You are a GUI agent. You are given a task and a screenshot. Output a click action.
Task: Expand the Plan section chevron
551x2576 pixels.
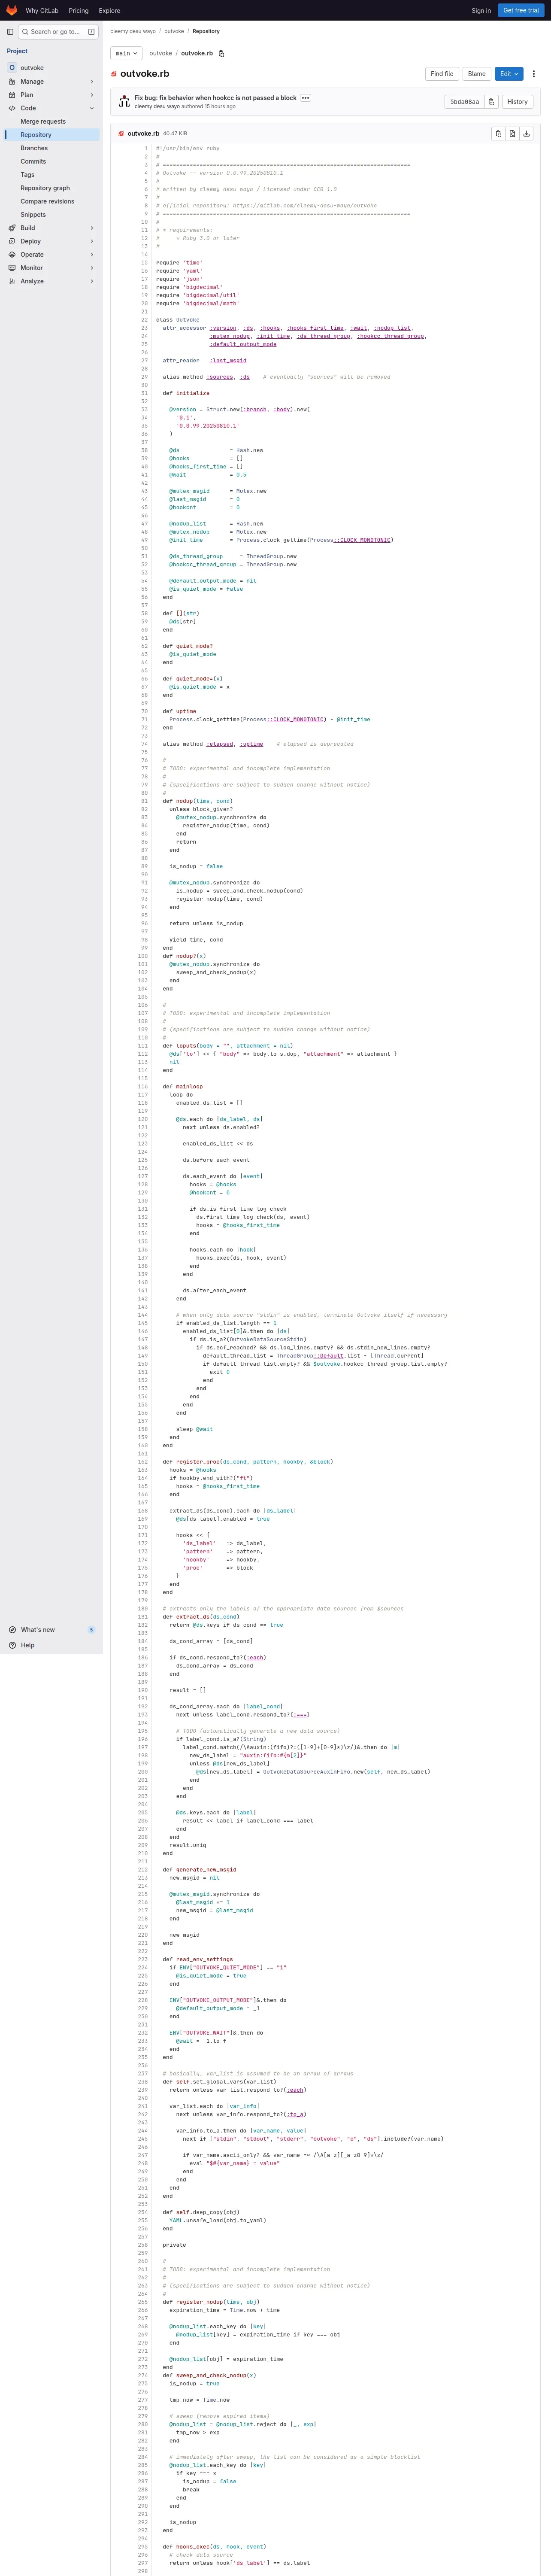pos(92,95)
